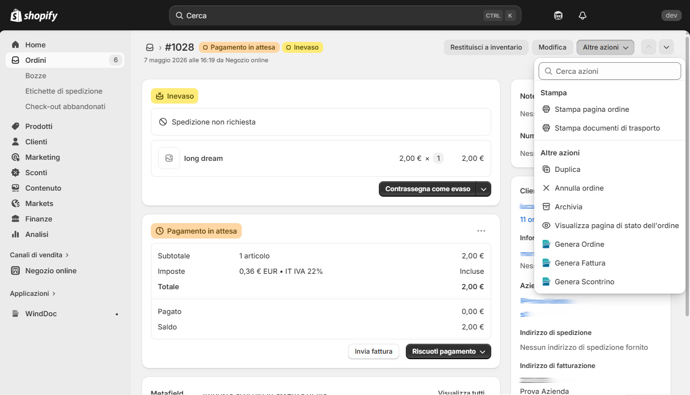Screen dimensions: 690x395
Task: Click the Shopify logo
Action: point(34,15)
